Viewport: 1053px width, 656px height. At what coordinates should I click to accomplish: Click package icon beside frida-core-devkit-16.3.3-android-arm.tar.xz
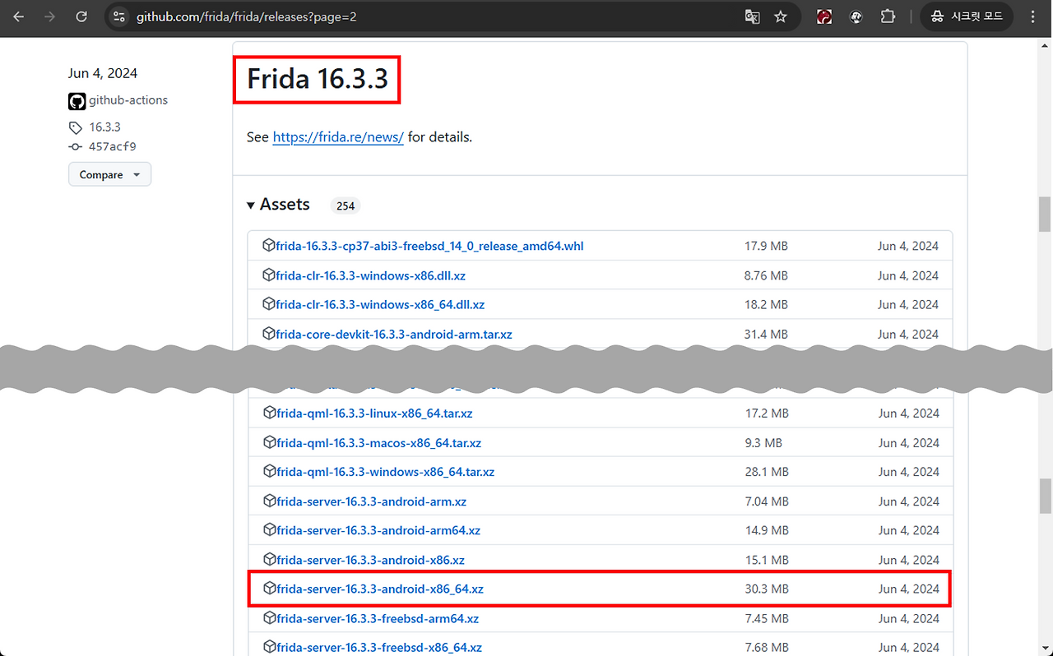pyautogui.click(x=268, y=334)
